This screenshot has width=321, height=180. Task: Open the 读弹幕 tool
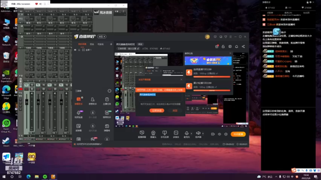pos(79,127)
